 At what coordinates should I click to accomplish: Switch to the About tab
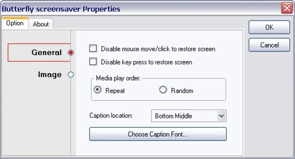click(41, 24)
